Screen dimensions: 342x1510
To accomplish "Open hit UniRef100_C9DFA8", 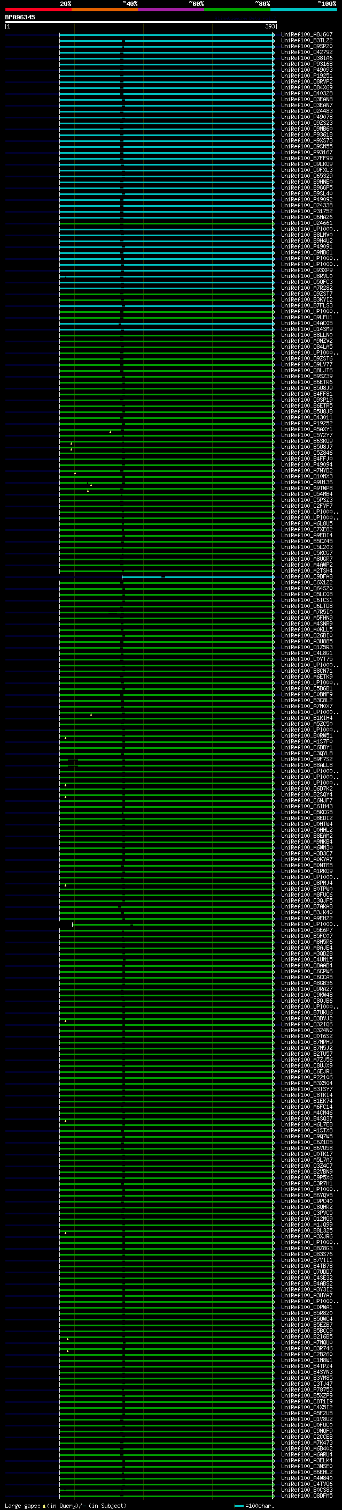I will tap(306, 577).
